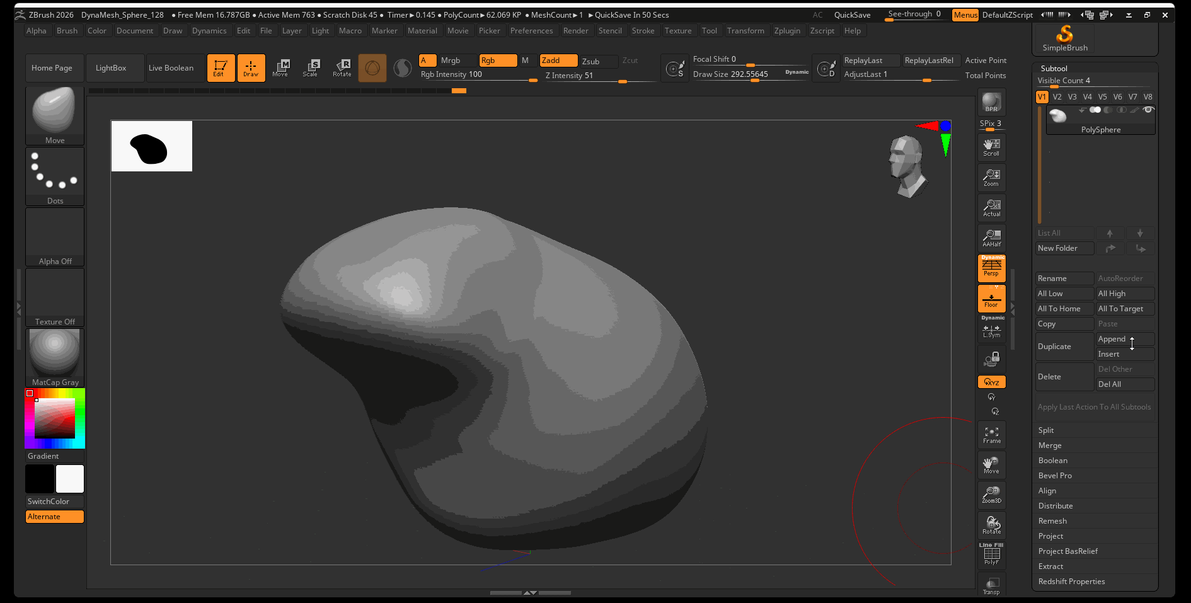Click the PolyF Line Fill icon
The image size is (1191, 603).
click(x=991, y=554)
